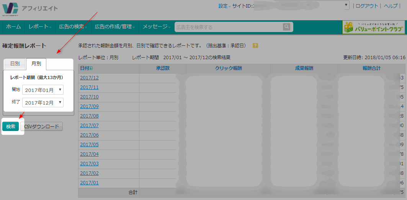Click the ログアウト link

click(x=367, y=6)
